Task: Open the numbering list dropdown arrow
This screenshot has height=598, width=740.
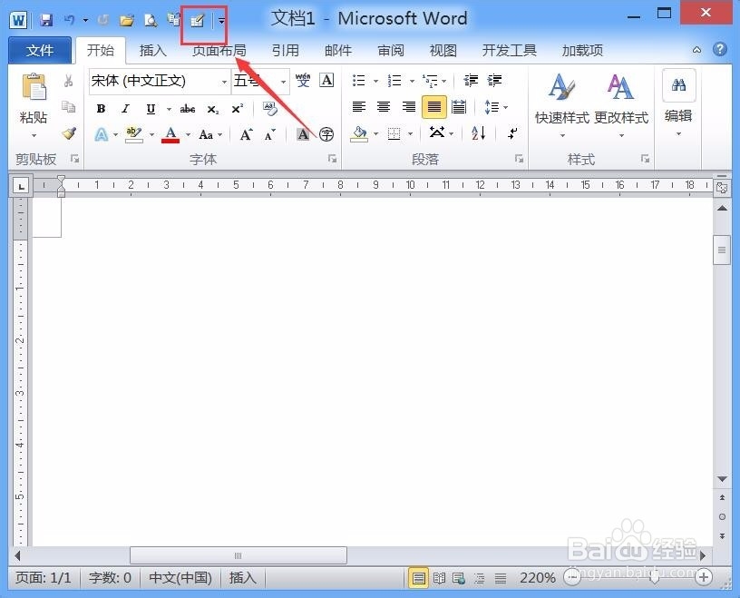Action: pyautogui.click(x=412, y=82)
